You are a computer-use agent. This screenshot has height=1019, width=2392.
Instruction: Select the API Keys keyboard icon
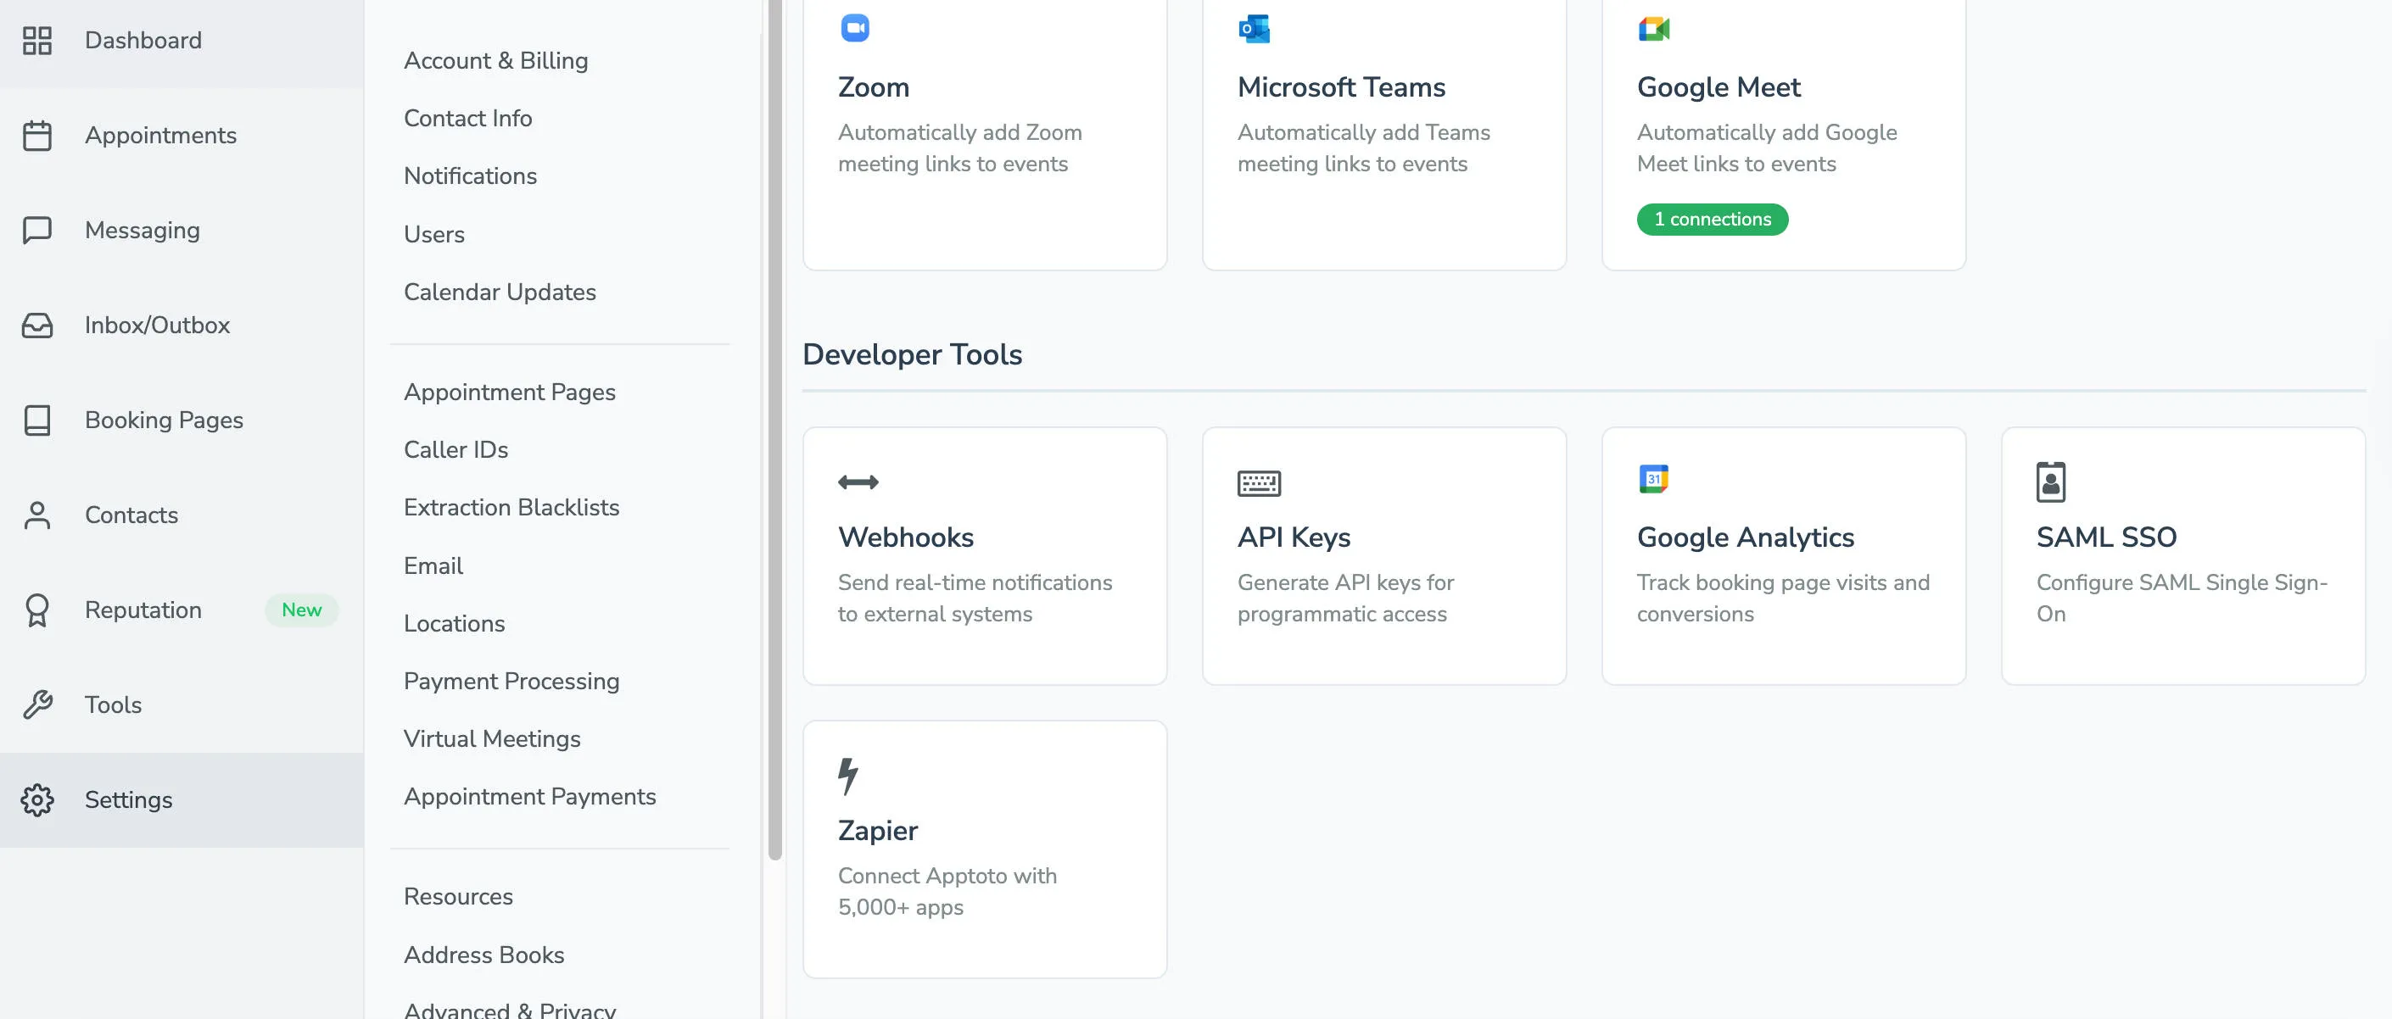click(1256, 482)
